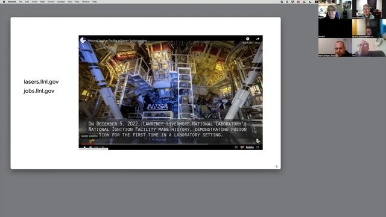
Task: Click the lasers.llnl.gov text
Action: click(41, 82)
